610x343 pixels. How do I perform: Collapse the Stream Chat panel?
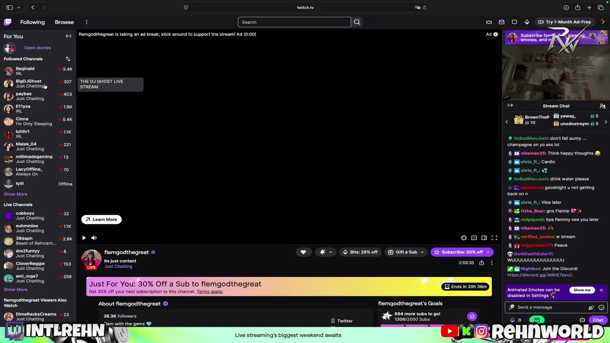(510, 106)
